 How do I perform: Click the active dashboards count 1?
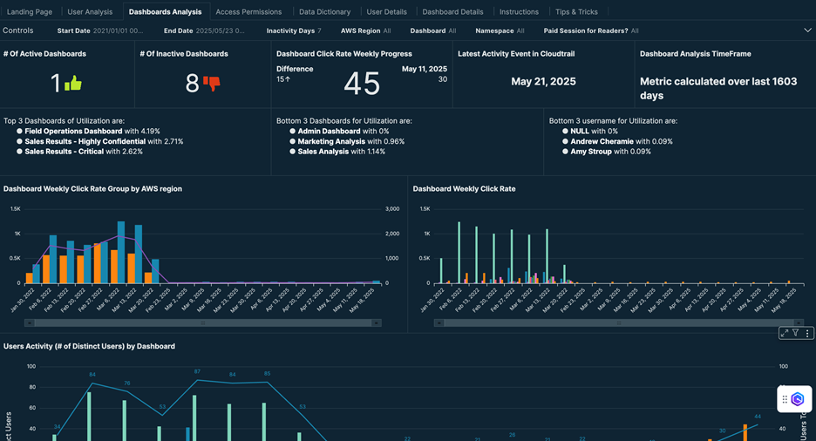pos(55,83)
